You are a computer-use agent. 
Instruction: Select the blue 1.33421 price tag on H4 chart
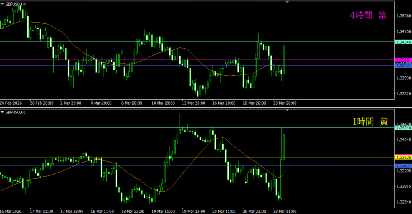coord(403,65)
